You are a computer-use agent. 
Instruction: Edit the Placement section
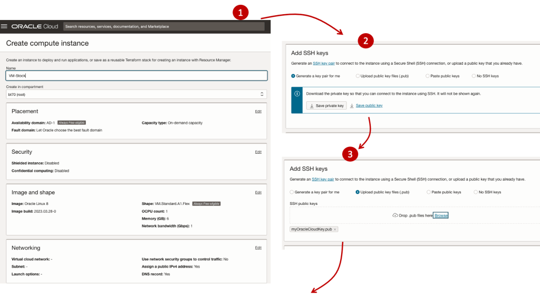point(258,111)
